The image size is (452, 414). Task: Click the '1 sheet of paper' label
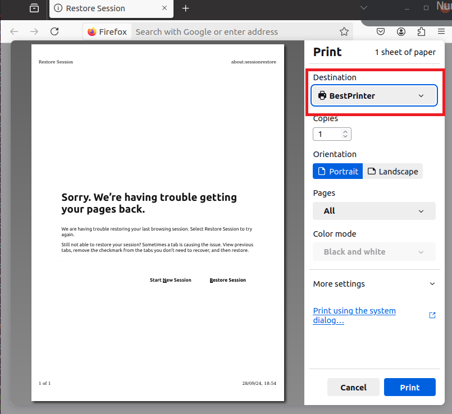(405, 52)
